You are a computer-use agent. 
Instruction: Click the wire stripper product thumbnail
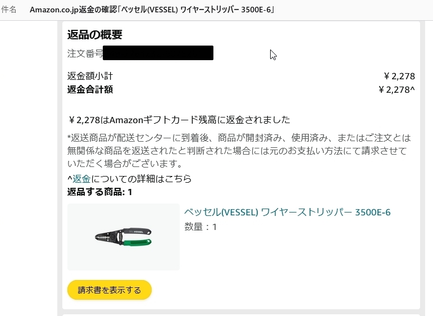pyautogui.click(x=123, y=237)
